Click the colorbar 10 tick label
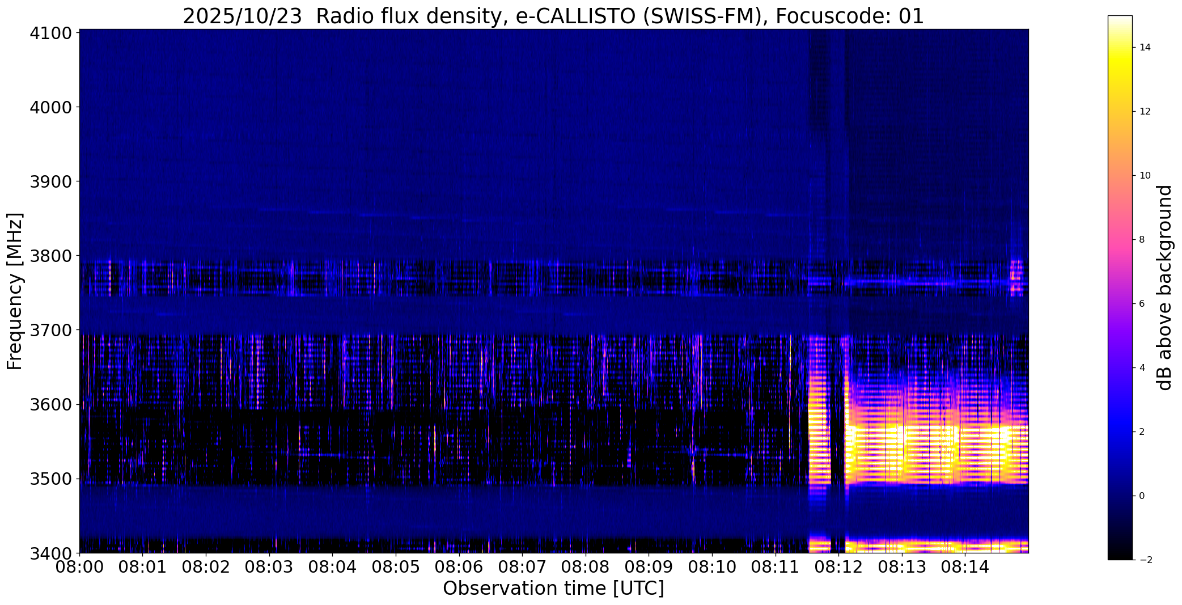The width and height of the screenshot is (1182, 605). pyautogui.click(x=1145, y=176)
